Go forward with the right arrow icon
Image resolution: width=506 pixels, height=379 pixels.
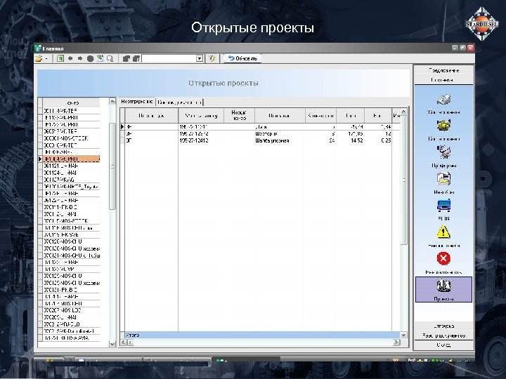80,58
